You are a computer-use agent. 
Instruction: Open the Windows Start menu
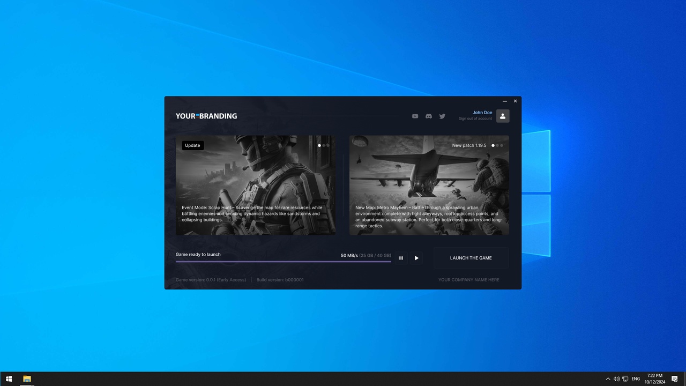click(9, 379)
